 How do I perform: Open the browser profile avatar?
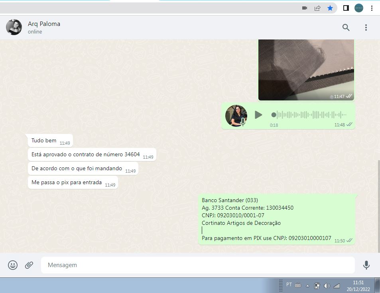point(359,8)
